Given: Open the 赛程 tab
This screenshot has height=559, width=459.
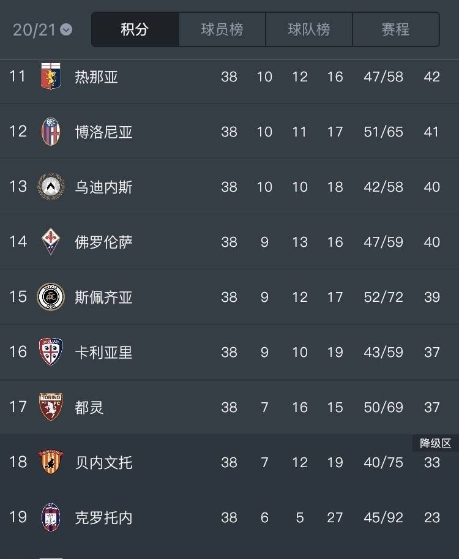Looking at the screenshot, I should pos(395,29).
